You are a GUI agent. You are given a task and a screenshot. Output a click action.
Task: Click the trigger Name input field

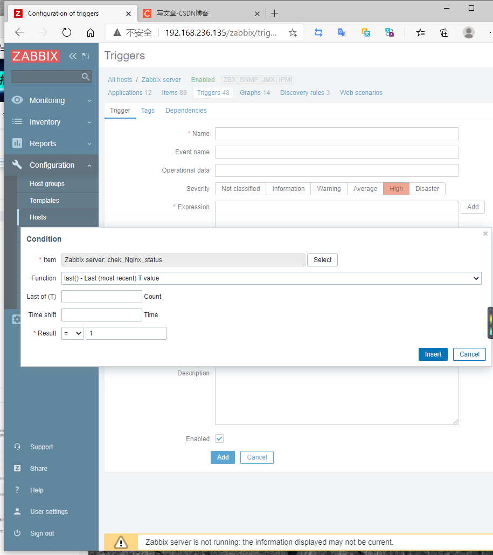[337, 134]
